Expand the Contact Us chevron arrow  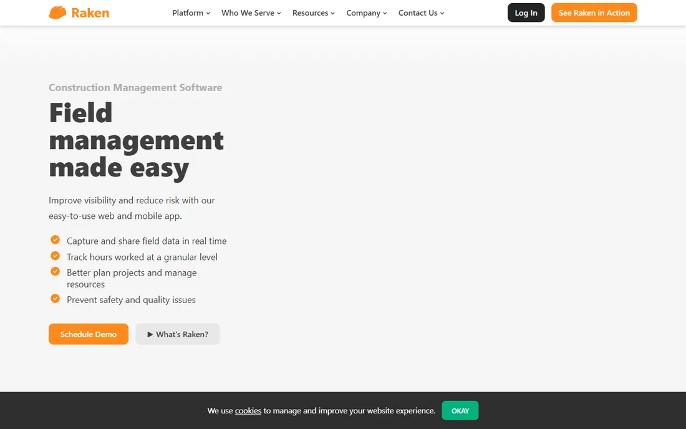click(x=442, y=14)
